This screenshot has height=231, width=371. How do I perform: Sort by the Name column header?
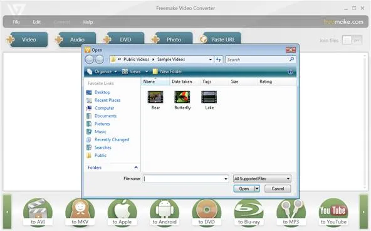[155, 82]
